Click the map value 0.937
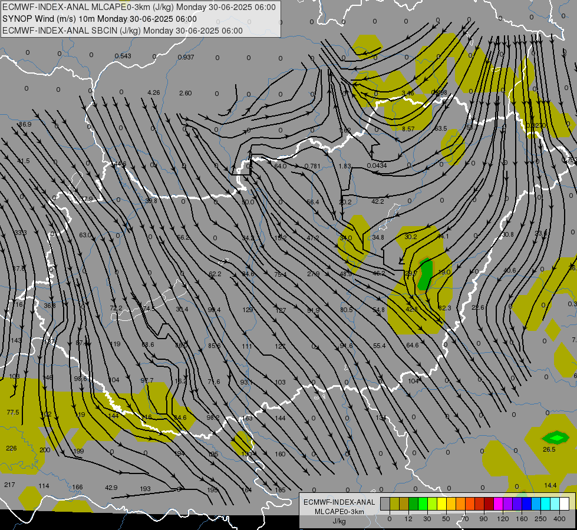Image resolution: width=577 pixels, height=530 pixels. (x=186, y=57)
